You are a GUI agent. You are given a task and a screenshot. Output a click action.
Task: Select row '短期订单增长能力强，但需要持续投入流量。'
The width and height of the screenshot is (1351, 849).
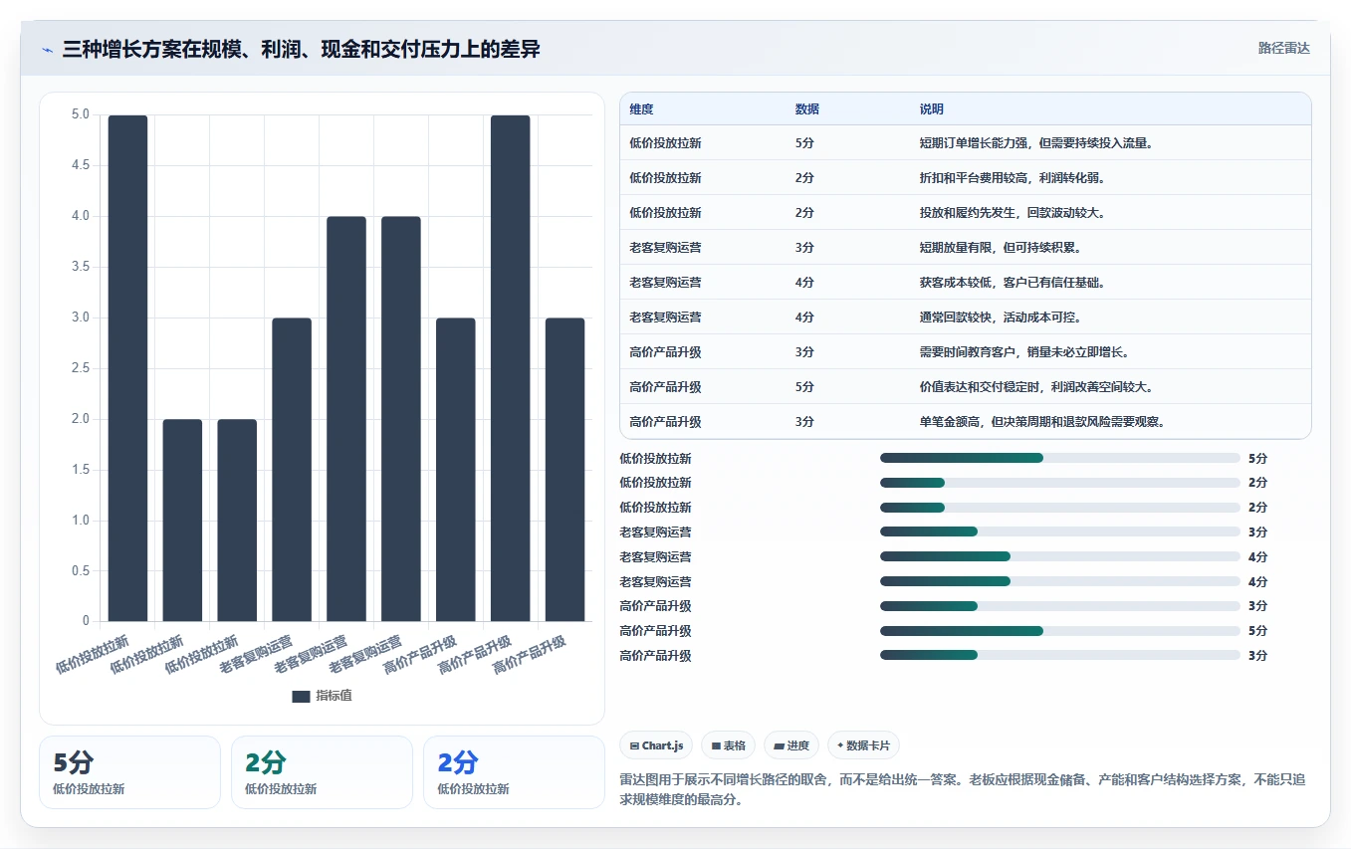click(x=966, y=143)
